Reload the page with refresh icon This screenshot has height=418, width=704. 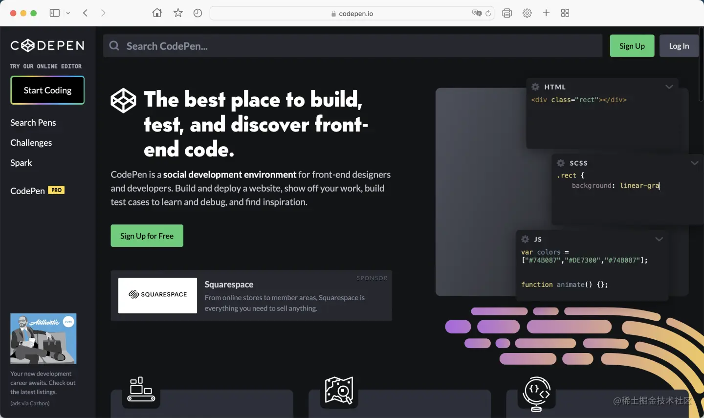click(x=488, y=13)
